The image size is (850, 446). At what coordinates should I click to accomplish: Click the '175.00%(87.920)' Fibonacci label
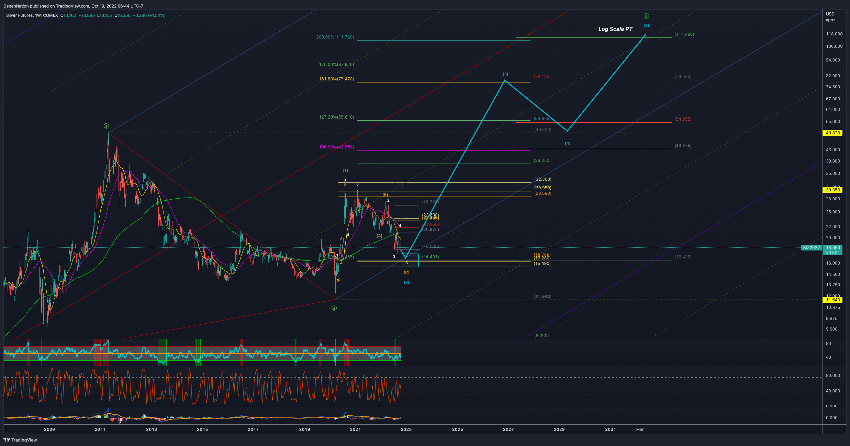pos(336,64)
